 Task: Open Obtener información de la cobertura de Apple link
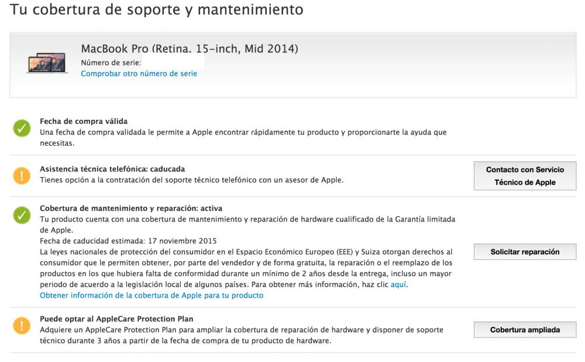point(152,296)
